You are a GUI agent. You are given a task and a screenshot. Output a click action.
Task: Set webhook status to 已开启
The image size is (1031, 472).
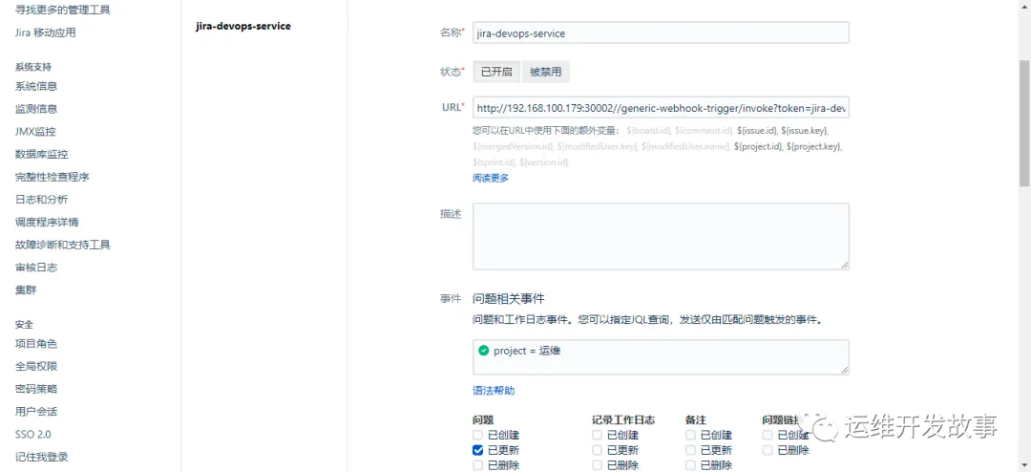pos(496,73)
